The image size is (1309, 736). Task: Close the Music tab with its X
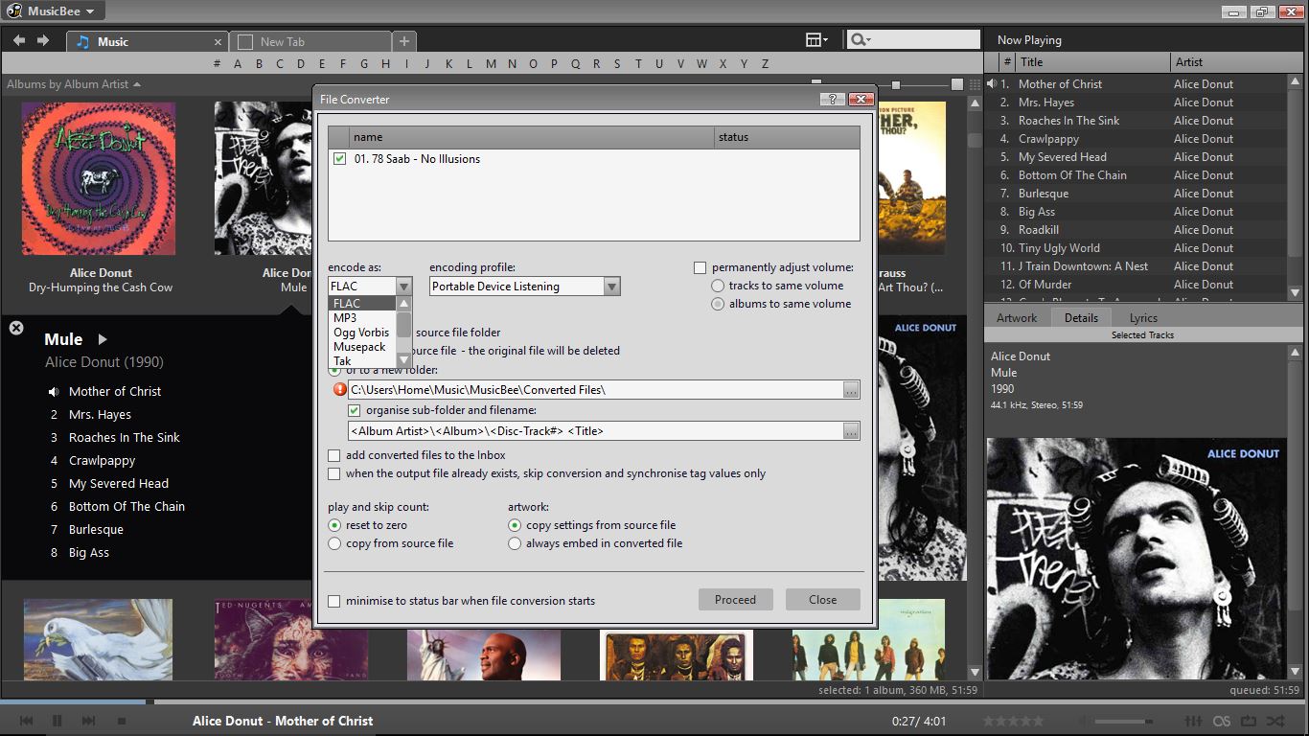218,42
